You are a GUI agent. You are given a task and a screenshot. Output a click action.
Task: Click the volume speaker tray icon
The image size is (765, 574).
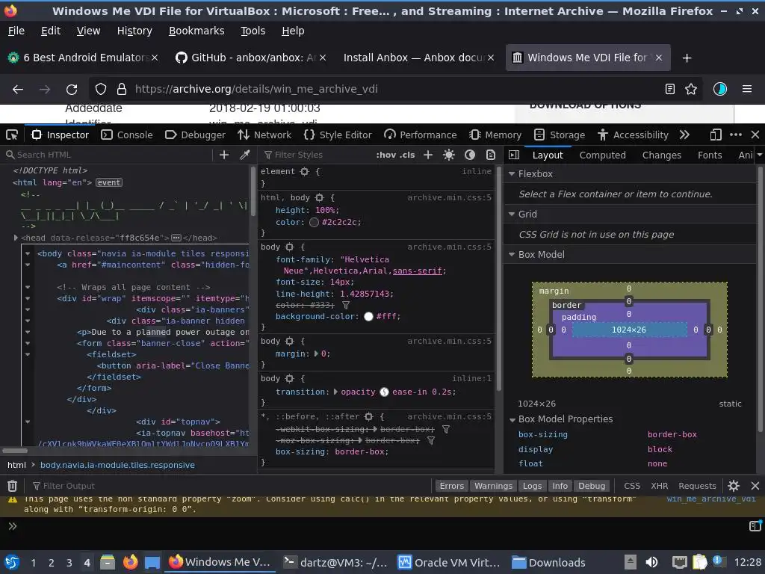click(x=651, y=562)
